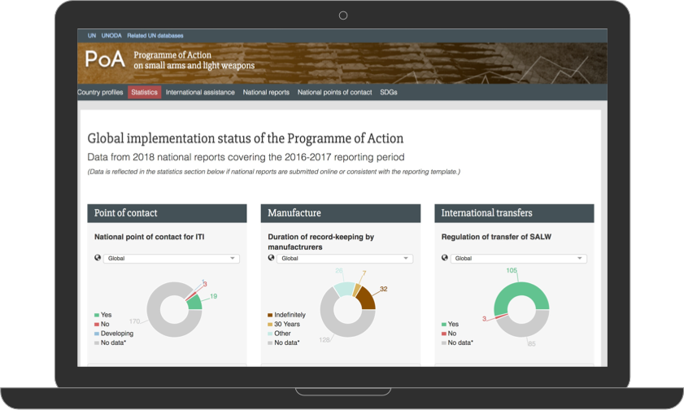This screenshot has height=410, width=684.
Task: Follow the UNODA link in top bar
Action: pos(111,36)
